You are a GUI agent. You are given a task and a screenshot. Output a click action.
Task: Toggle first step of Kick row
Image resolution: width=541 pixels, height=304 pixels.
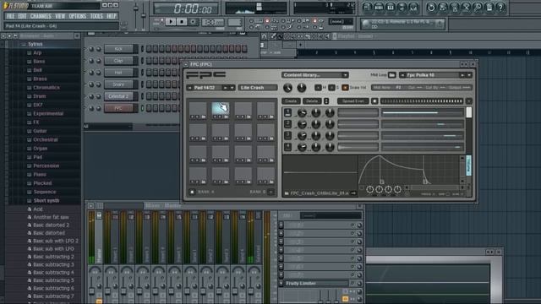(149, 49)
